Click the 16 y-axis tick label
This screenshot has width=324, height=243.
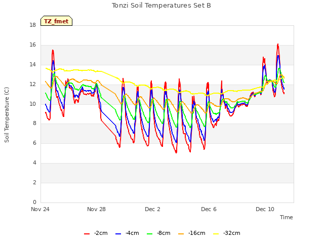[x=32, y=45]
